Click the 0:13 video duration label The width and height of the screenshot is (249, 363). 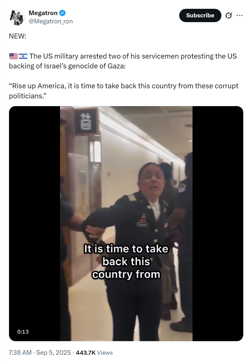pyautogui.click(x=23, y=332)
